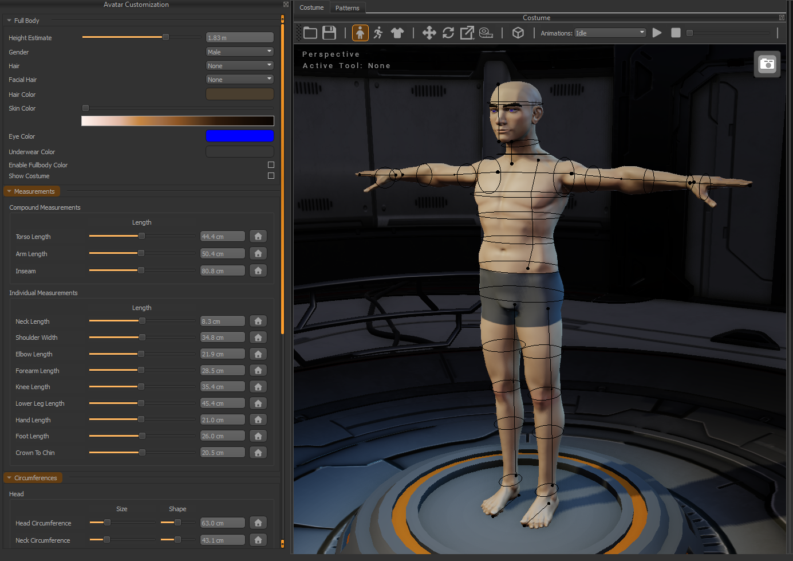Reset Neck Length with home icon

[258, 321]
